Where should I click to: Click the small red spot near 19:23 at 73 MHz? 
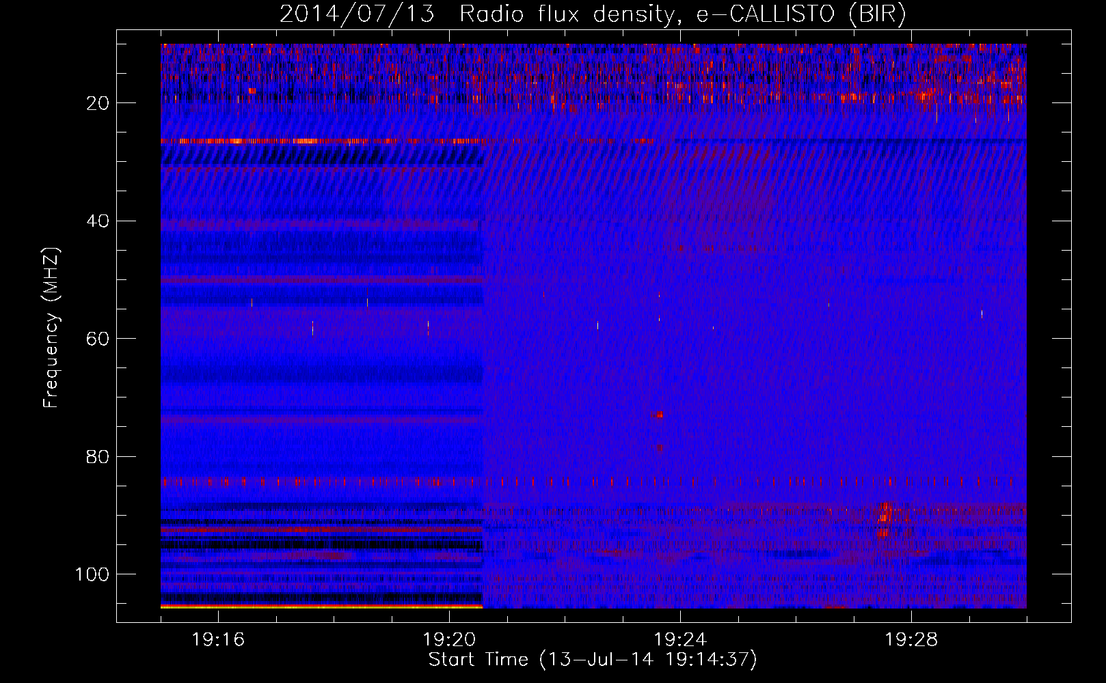click(659, 415)
